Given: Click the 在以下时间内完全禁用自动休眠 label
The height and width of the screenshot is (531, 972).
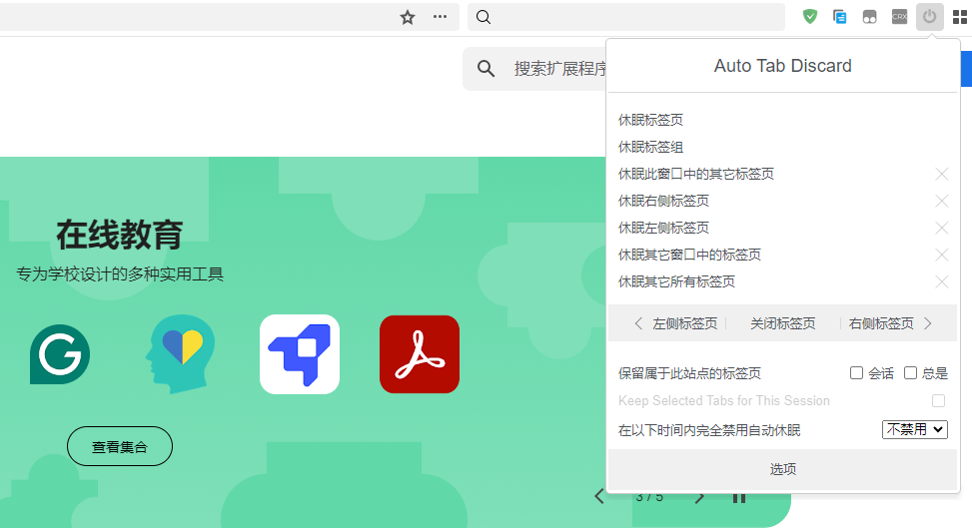Looking at the screenshot, I should click(x=709, y=430).
